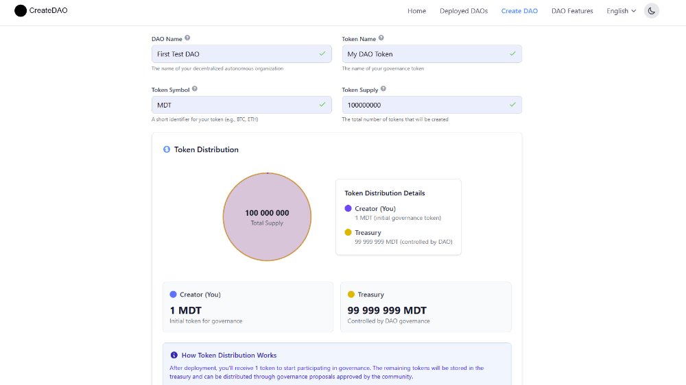Open the English language dropdown
Screen dimensions: 686x385
coord(622,11)
